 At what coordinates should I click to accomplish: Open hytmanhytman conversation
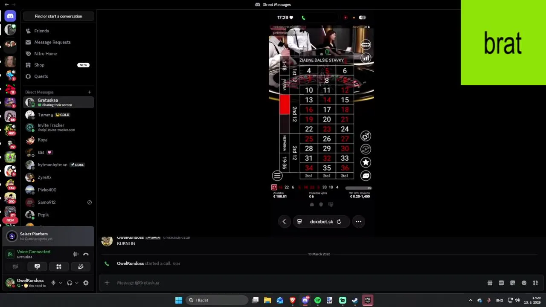58,165
